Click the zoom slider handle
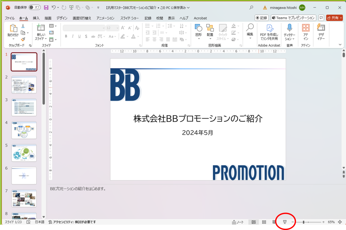Image resolution: width=346 pixels, height=230 pixels. (x=303, y=222)
